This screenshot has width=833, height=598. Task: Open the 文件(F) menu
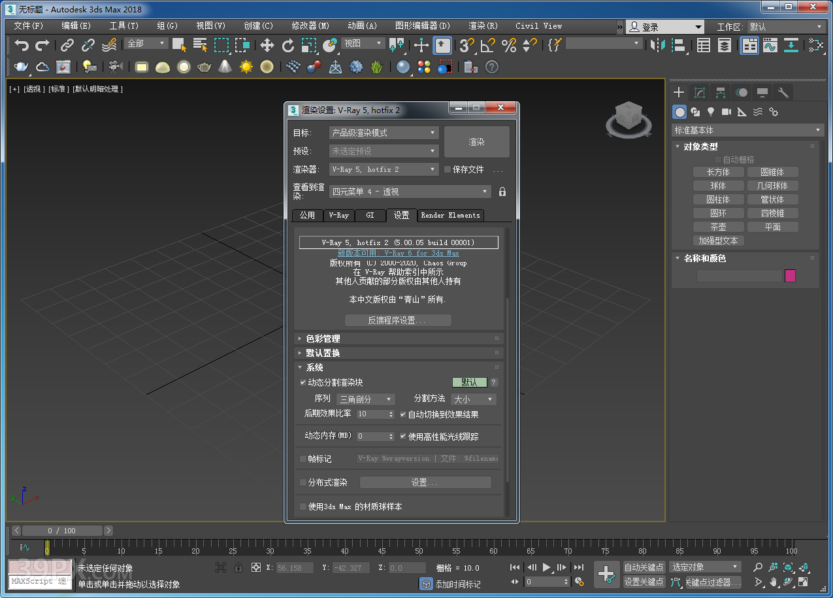point(28,26)
